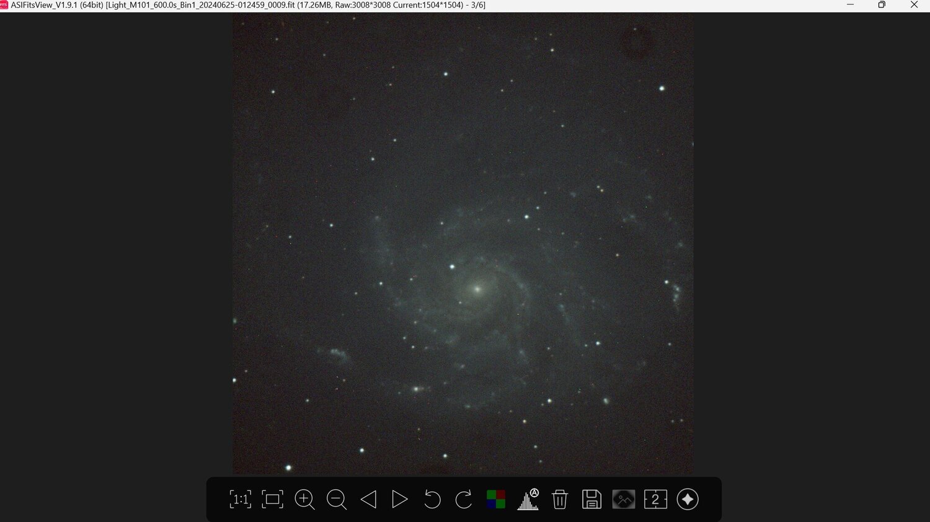930x522 pixels.
Task: Click the fit-to-window icon
Action: 272,500
